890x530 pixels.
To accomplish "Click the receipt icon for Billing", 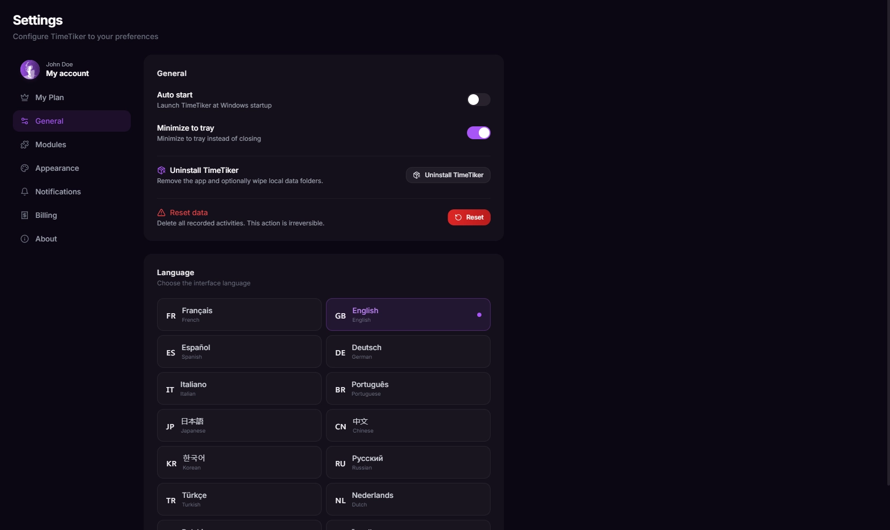I will tap(25, 215).
